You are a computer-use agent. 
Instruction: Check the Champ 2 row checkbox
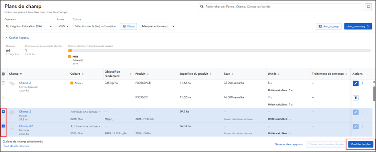[x=3, y=83]
